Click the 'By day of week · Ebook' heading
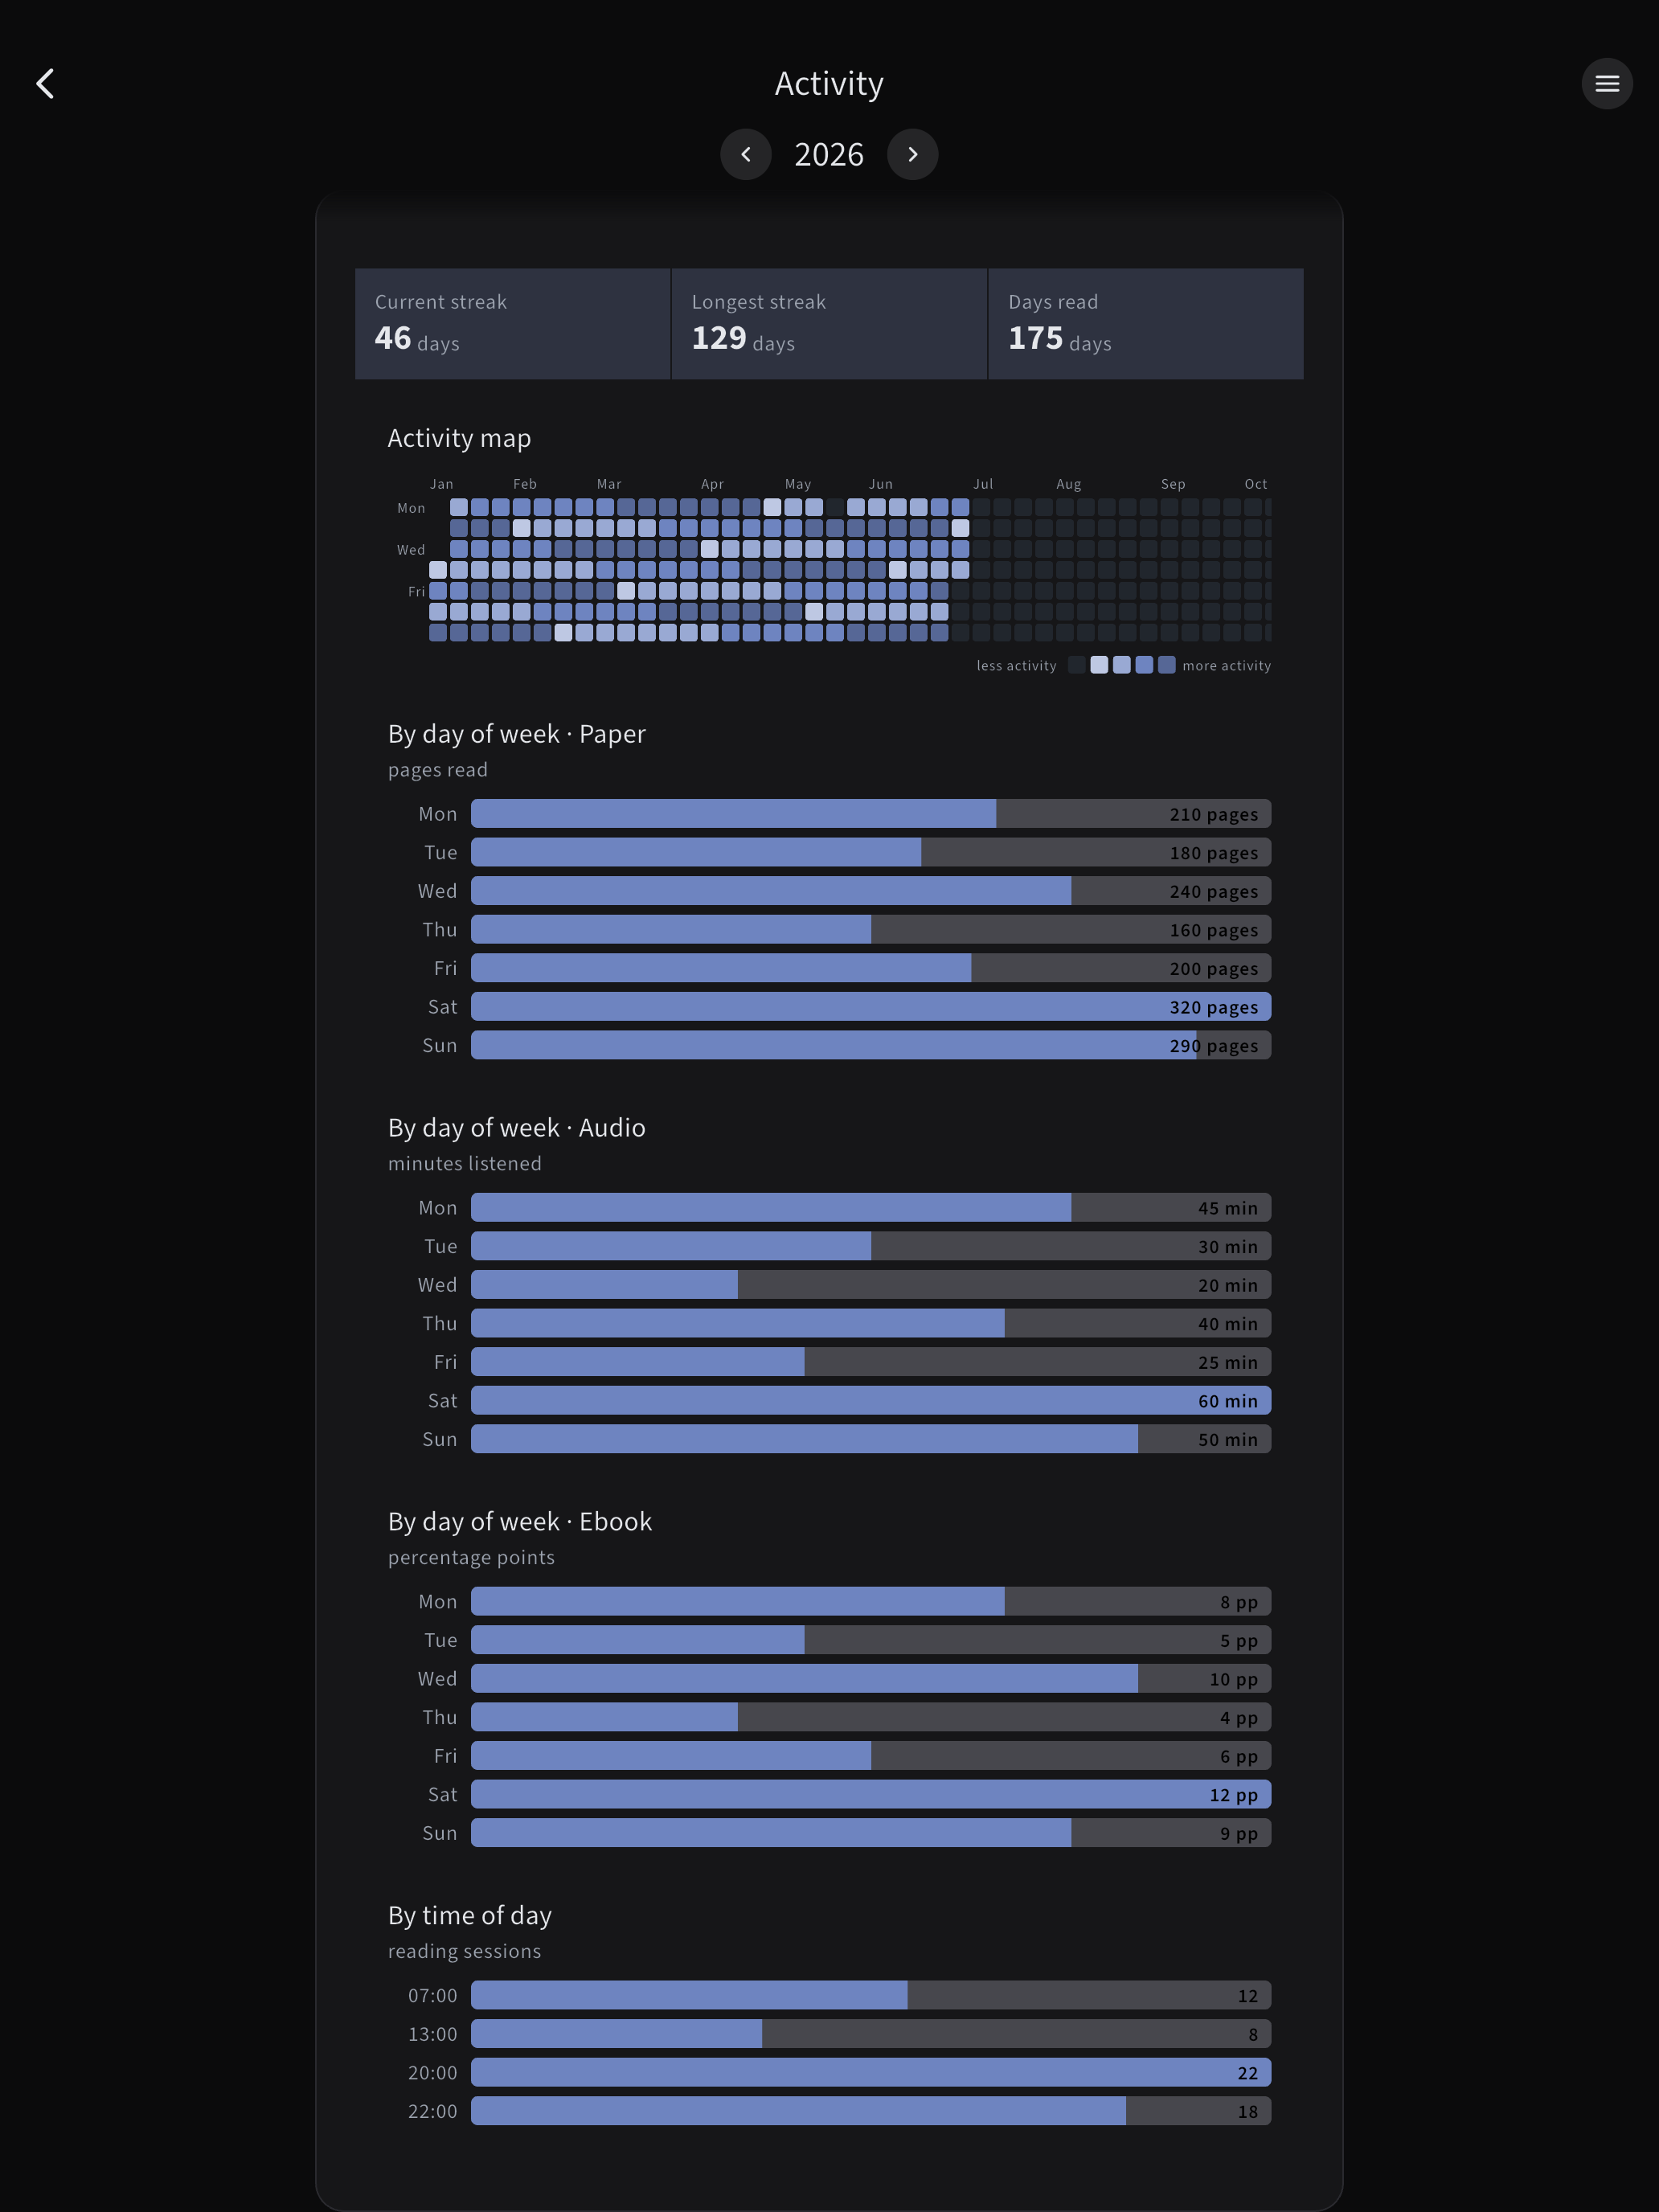1659x2212 pixels. (x=520, y=1522)
